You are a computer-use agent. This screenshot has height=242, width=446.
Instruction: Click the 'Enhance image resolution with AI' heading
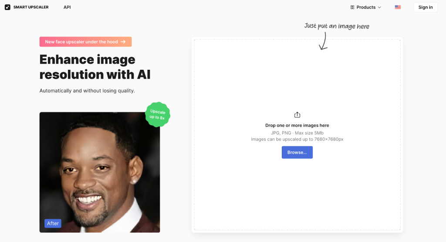(95, 67)
